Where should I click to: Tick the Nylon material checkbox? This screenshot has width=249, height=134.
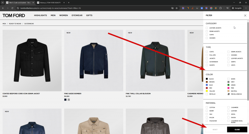coord(207,118)
